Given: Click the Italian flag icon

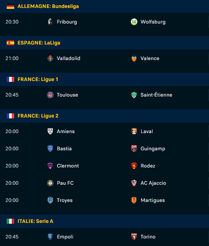Looking at the screenshot, I should [x=10, y=221].
